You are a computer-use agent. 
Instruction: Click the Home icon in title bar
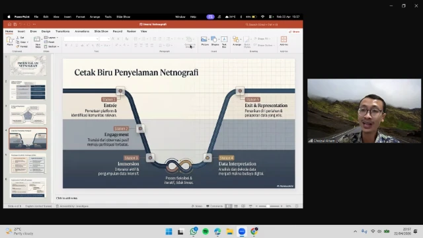pyautogui.click(x=9, y=24)
